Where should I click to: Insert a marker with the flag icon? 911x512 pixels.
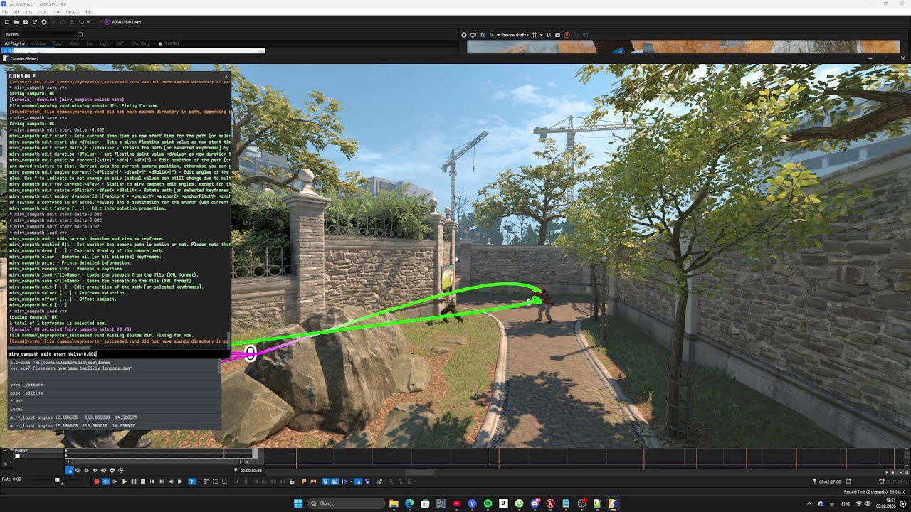[304, 481]
